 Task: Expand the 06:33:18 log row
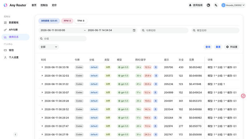42,67
